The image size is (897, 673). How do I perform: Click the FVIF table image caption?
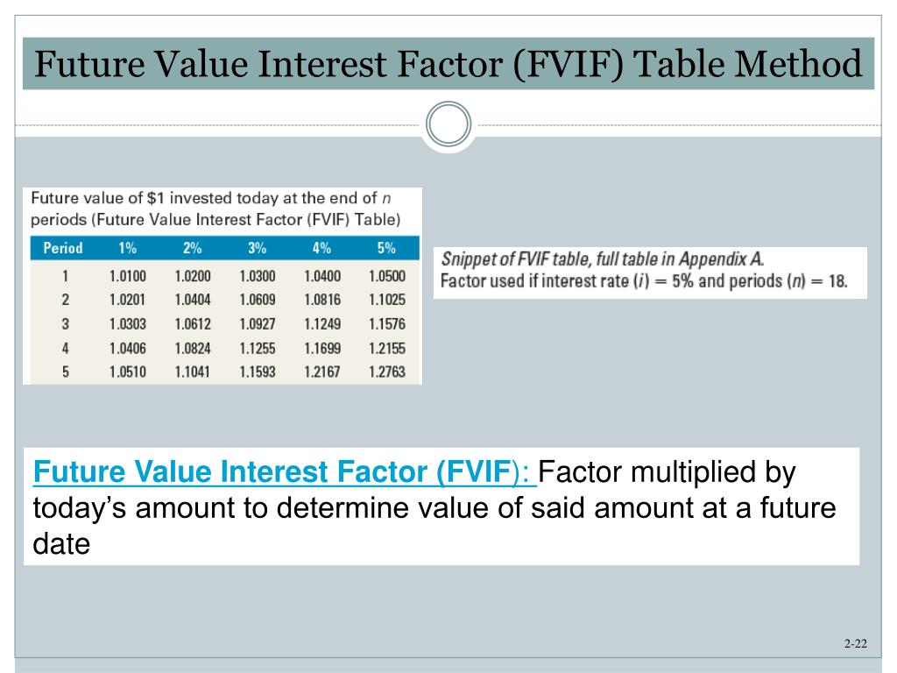tap(215, 209)
